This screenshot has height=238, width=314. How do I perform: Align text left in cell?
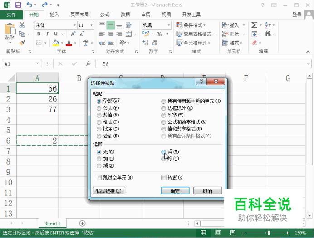pyautogui.click(x=102, y=34)
